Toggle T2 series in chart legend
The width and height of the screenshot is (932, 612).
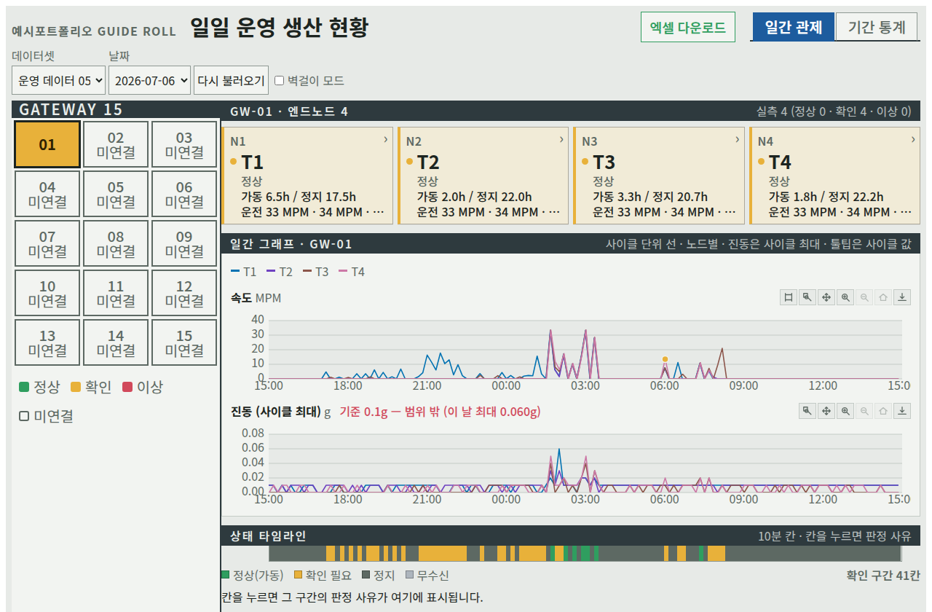coord(280,272)
